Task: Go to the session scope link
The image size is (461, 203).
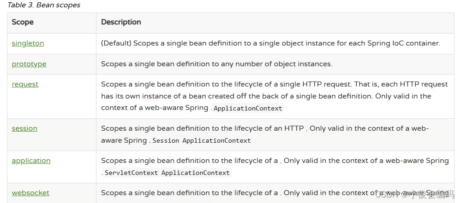Action: [x=24, y=128]
